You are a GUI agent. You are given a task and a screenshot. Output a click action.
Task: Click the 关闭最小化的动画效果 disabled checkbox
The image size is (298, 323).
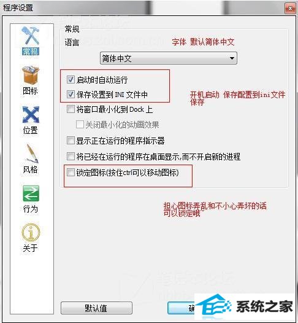[80, 125]
